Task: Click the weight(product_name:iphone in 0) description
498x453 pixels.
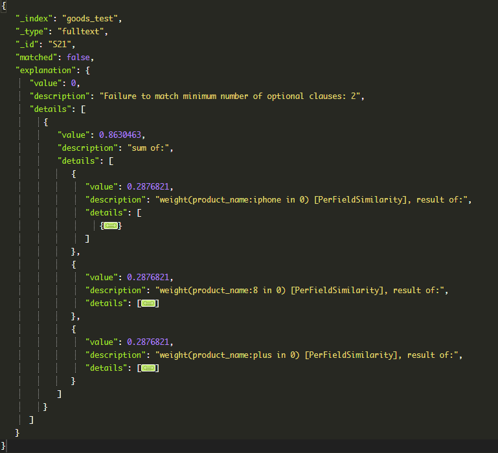Action: 311,200
